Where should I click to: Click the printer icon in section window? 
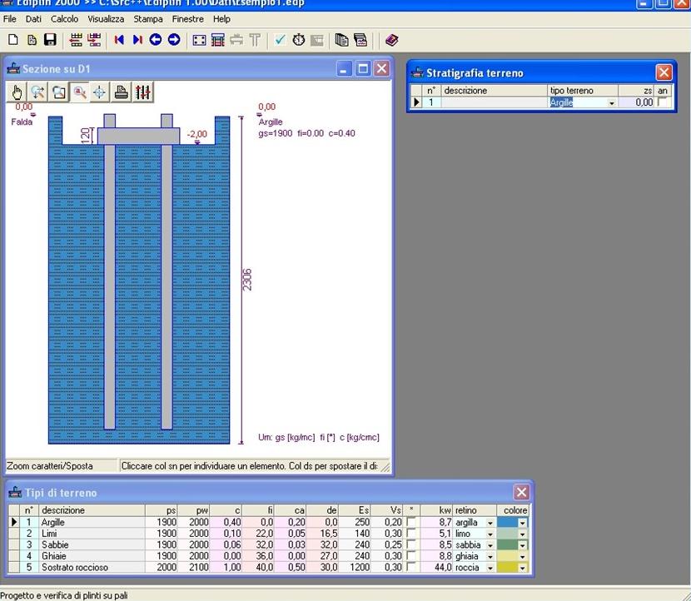point(122,92)
